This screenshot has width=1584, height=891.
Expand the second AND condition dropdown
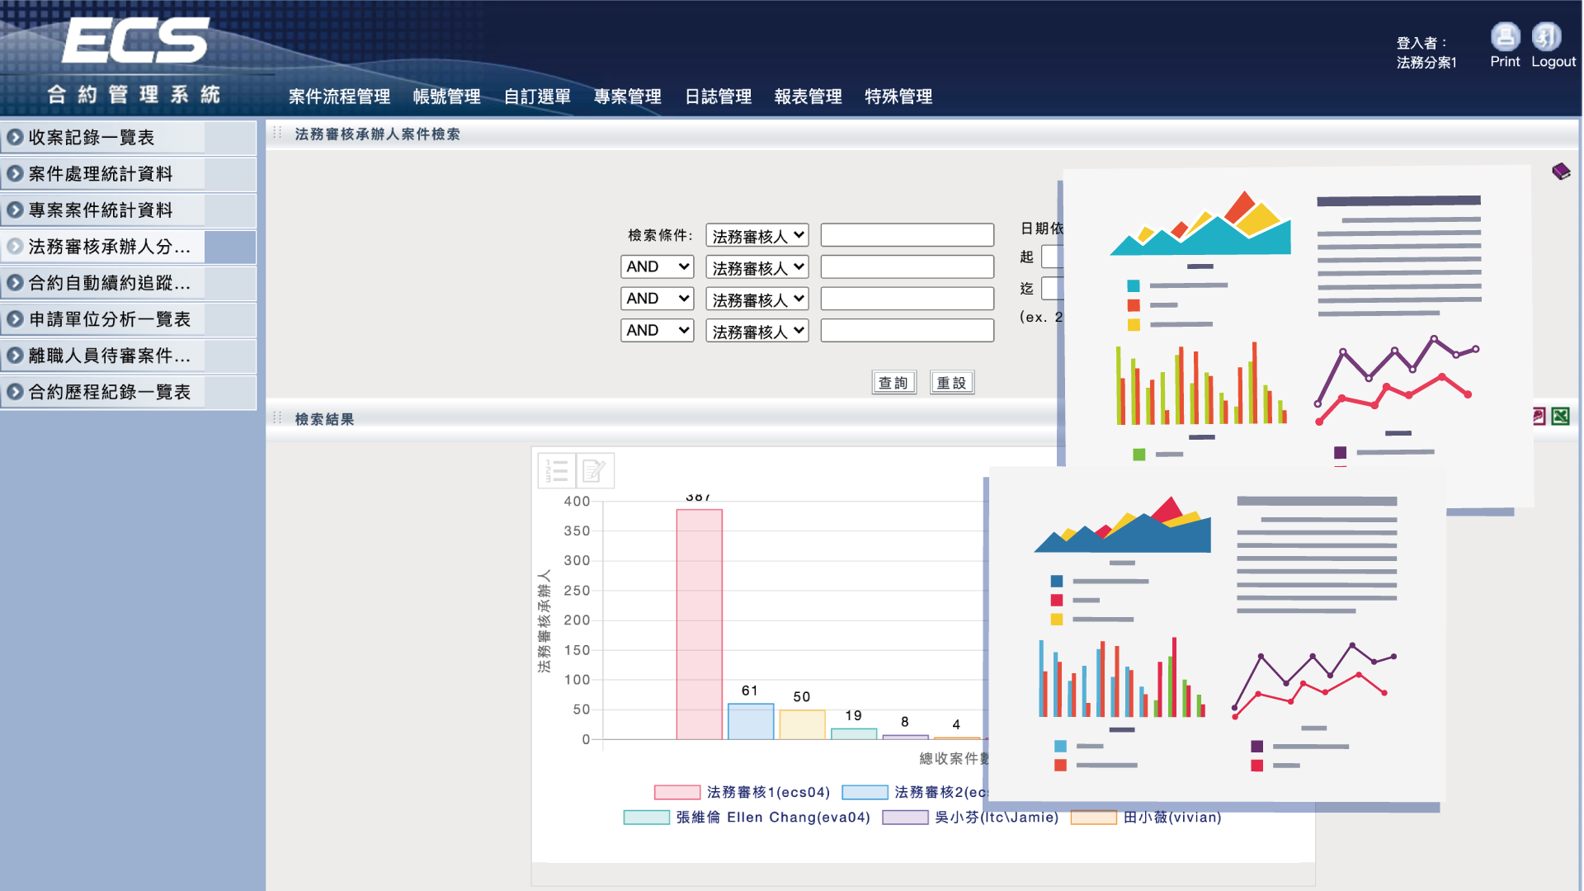654,297
